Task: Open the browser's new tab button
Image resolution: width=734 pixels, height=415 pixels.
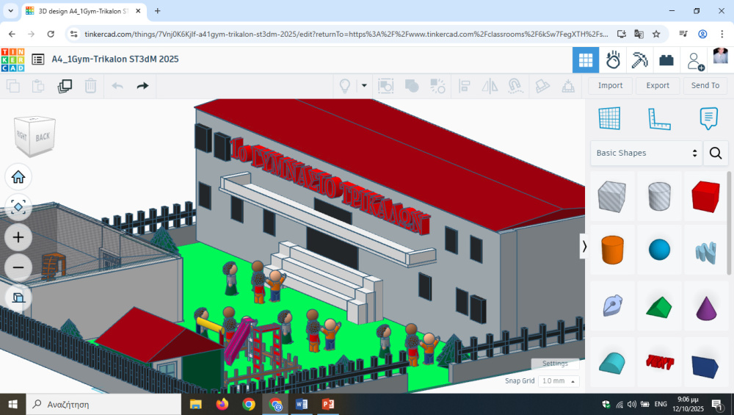Action: [157, 11]
